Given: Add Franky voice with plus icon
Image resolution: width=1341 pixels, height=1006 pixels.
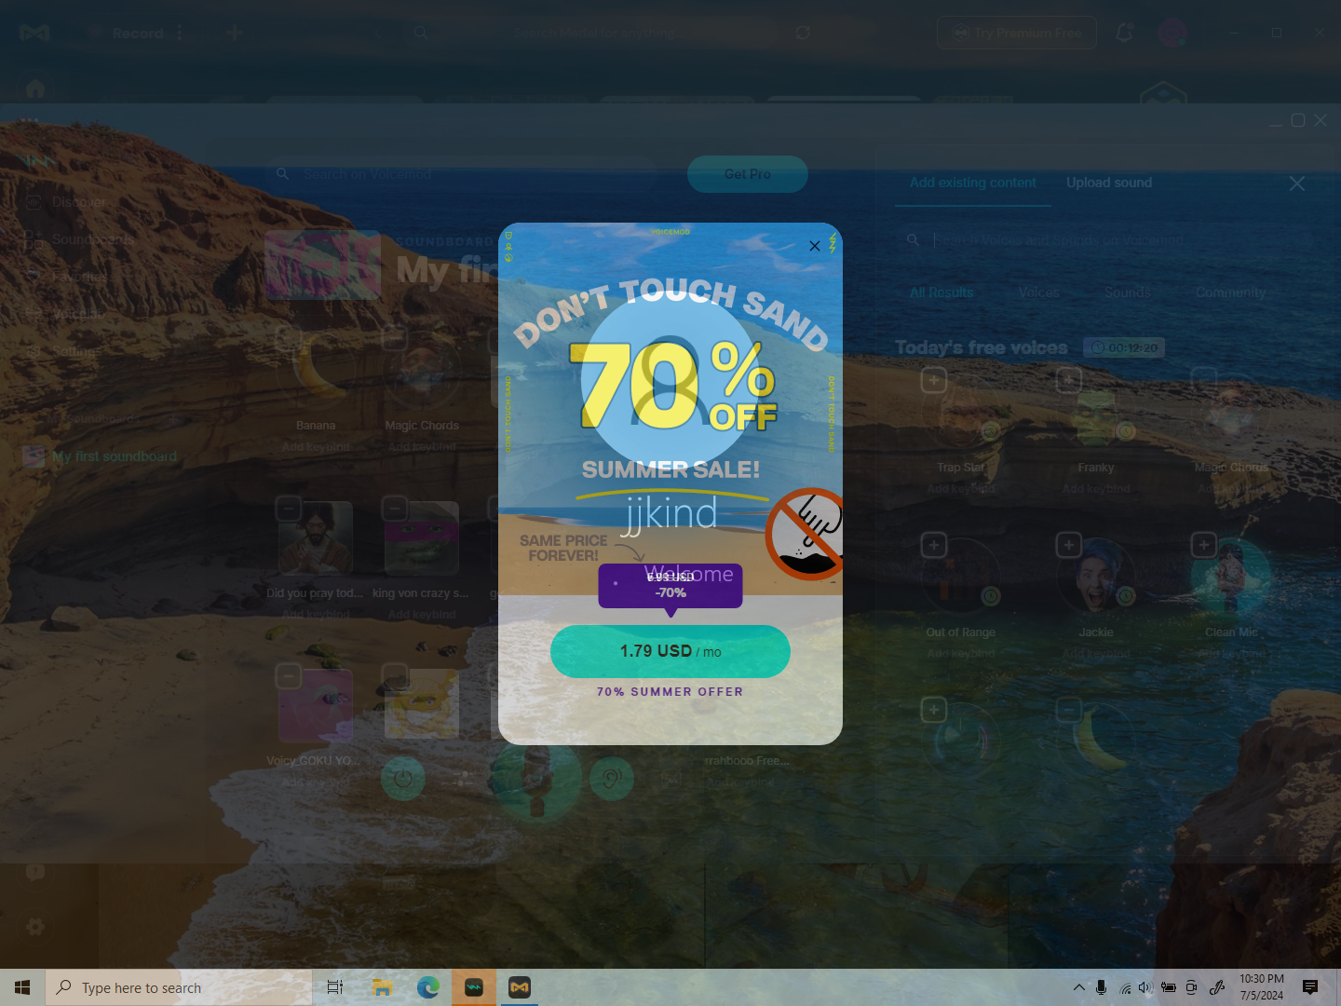Looking at the screenshot, I should (1069, 380).
